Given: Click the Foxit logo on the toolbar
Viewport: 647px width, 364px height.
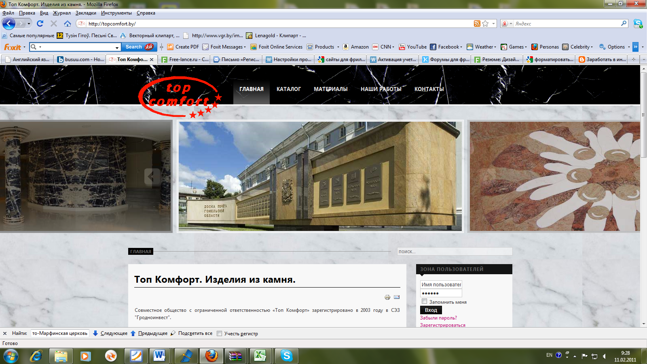Looking at the screenshot, I should coord(13,47).
